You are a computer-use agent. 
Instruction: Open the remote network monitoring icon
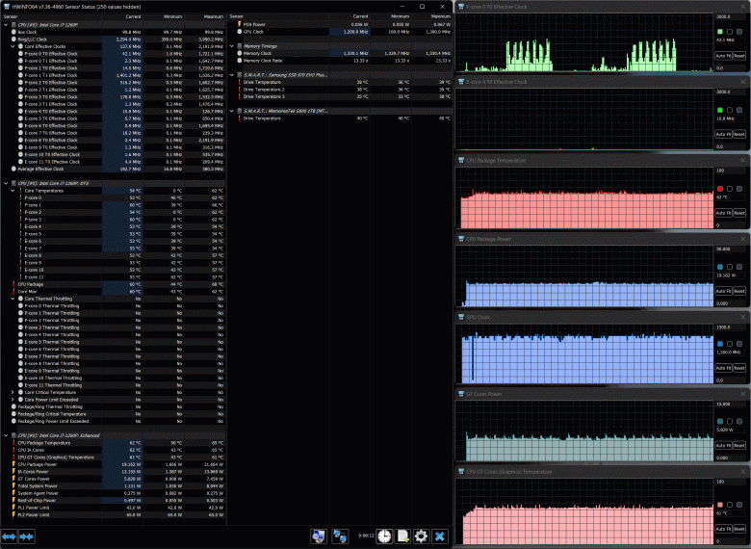[x=340, y=536]
